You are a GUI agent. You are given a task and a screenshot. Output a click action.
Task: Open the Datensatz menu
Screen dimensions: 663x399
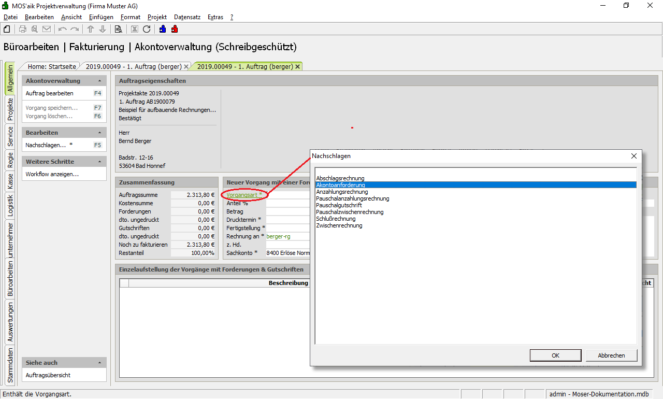coord(187,17)
